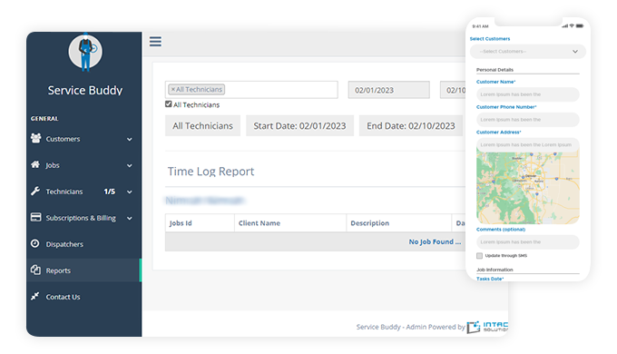Click the Service Buddy technician logo
This screenshot has height=354, width=617.
tap(85, 52)
